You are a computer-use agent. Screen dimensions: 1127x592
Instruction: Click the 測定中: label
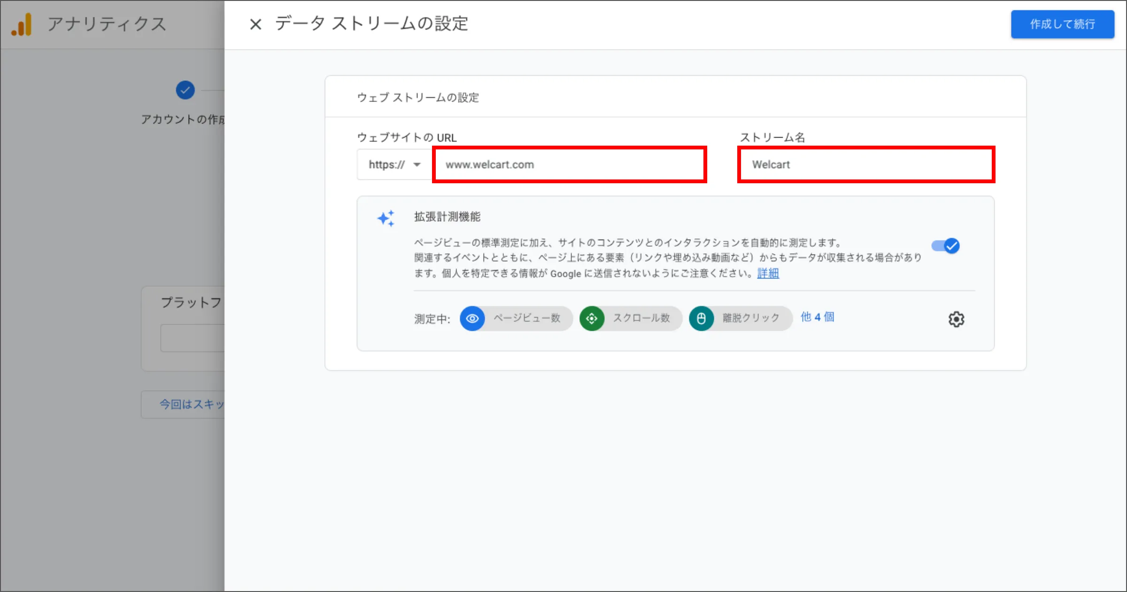pyautogui.click(x=432, y=319)
